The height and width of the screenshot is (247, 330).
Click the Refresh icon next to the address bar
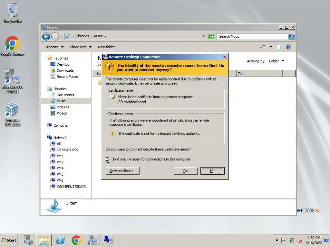click(x=211, y=36)
